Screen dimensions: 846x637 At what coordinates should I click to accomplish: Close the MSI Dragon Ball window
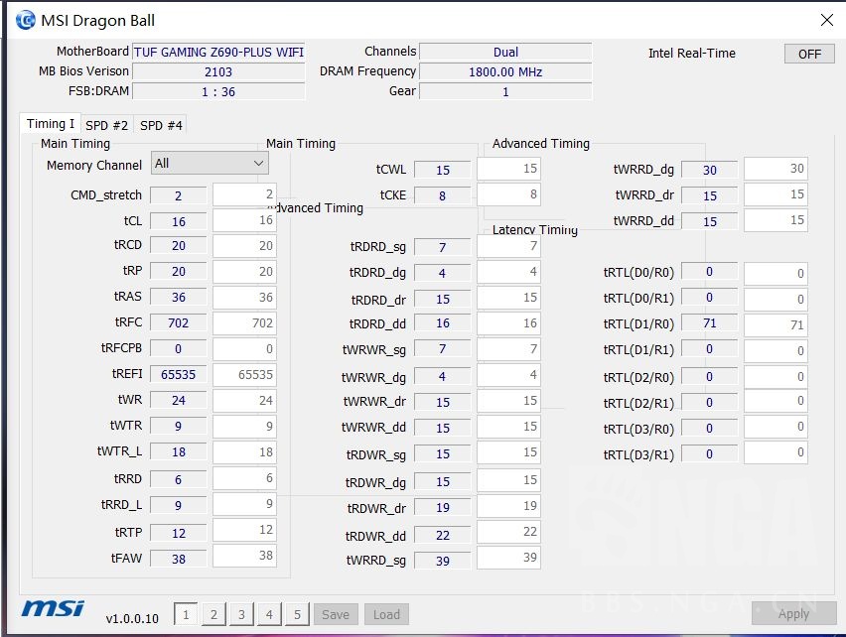pos(826,21)
